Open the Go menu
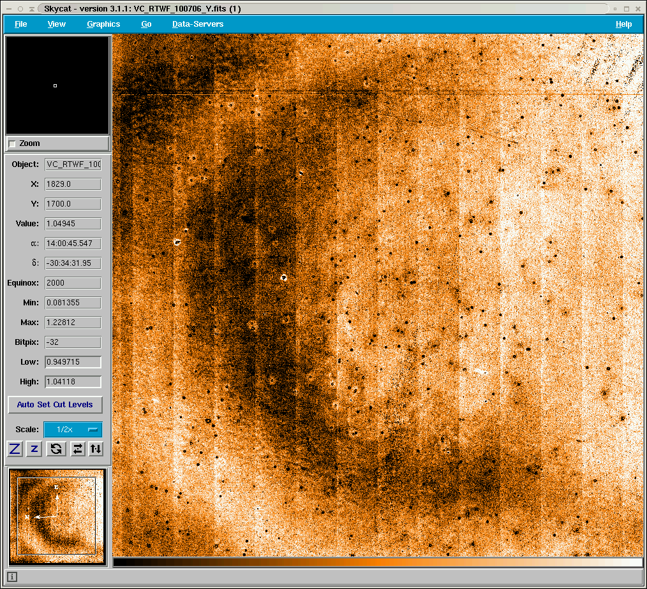 click(146, 24)
